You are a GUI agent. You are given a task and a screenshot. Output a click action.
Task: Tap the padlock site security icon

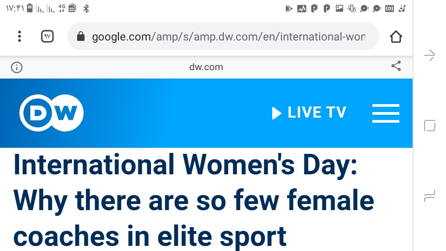point(81,36)
